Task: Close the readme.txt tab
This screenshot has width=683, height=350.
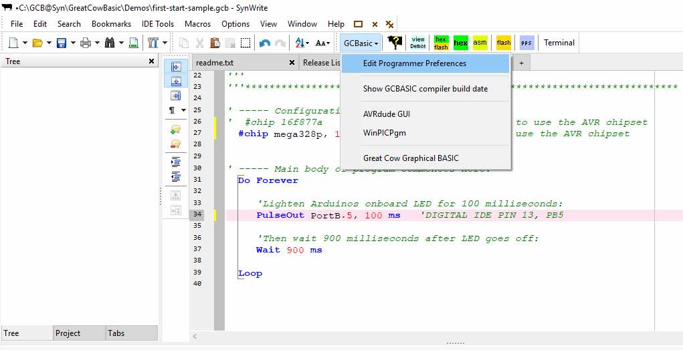Action: pyautogui.click(x=292, y=63)
